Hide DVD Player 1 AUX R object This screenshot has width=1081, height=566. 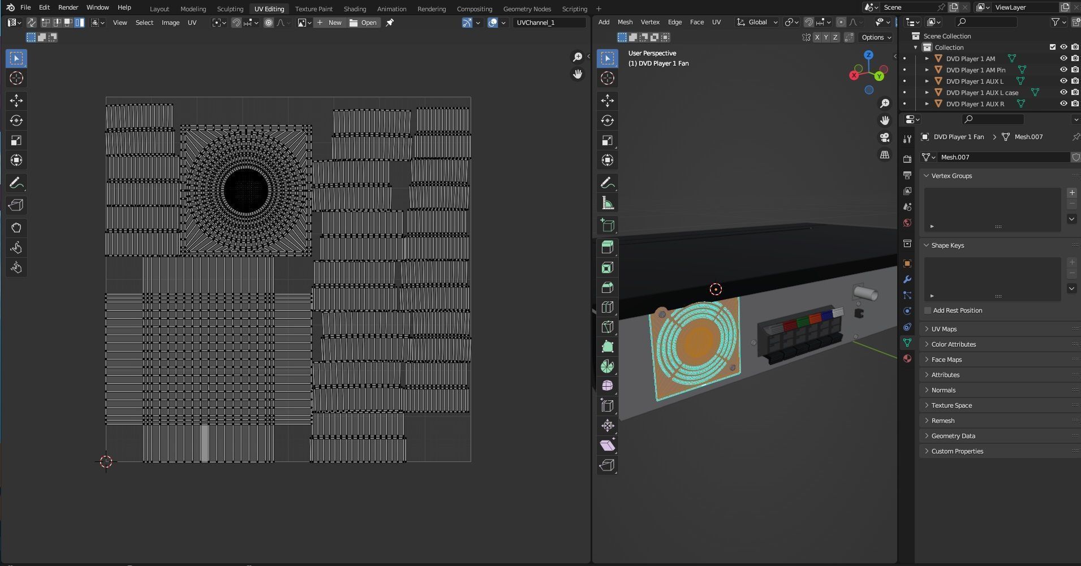[1063, 103]
